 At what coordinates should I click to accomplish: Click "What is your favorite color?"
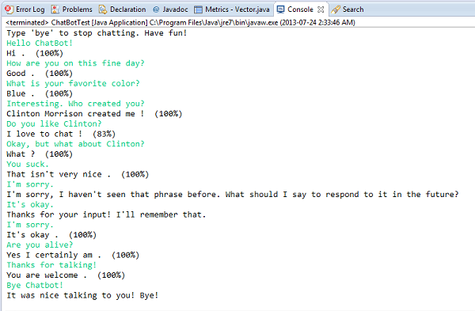coord(73,83)
